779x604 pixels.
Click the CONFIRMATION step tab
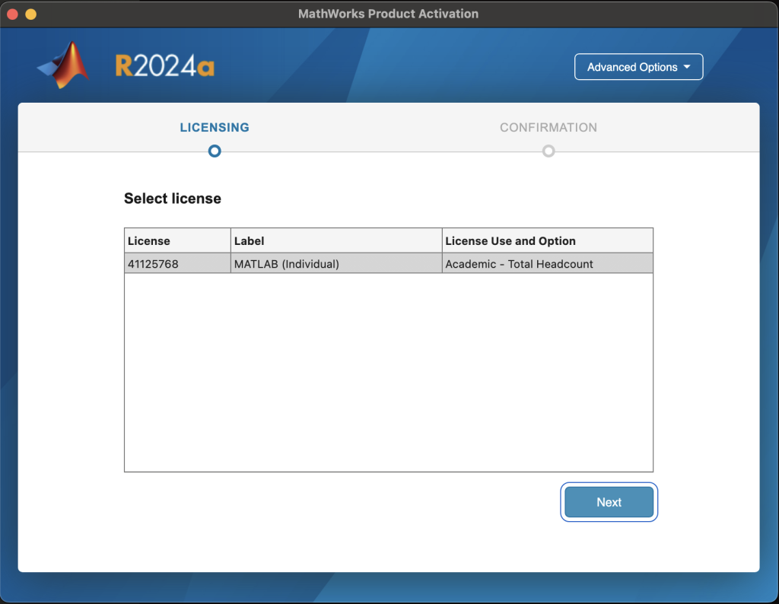point(548,128)
